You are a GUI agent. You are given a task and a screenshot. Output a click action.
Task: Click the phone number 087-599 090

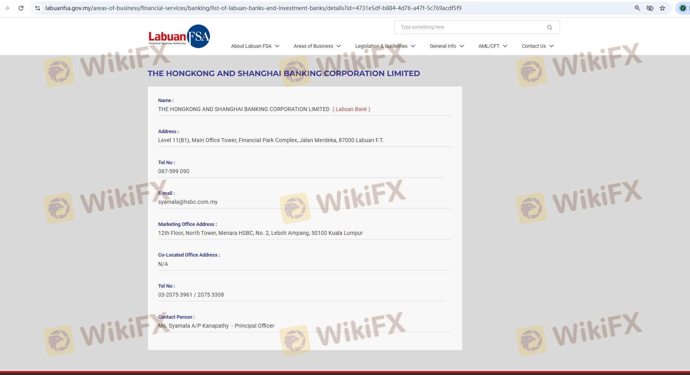click(173, 171)
